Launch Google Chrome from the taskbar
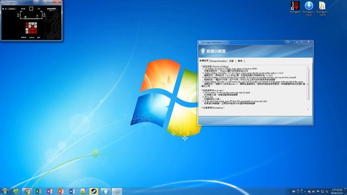The height and width of the screenshot is (195, 347). click(x=27, y=191)
